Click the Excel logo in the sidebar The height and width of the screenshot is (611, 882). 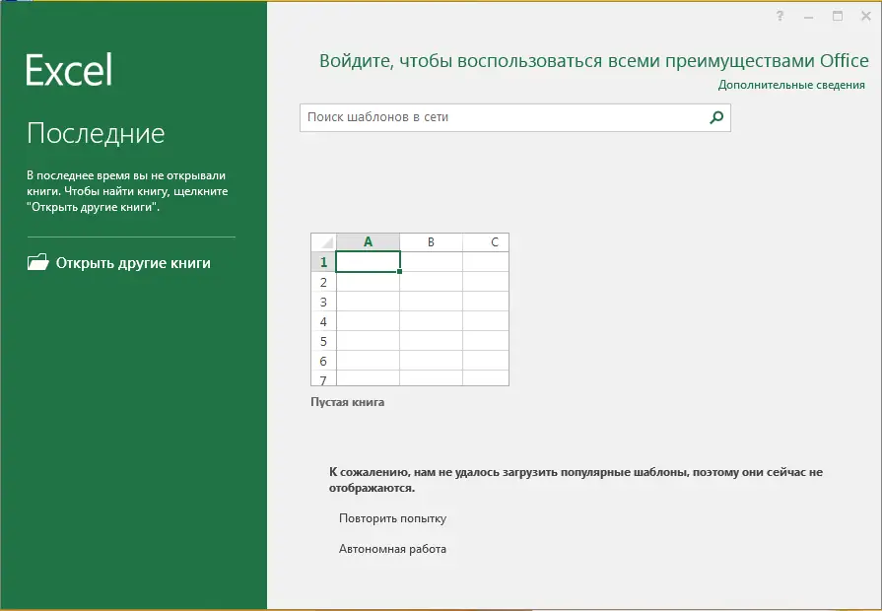[x=67, y=70]
